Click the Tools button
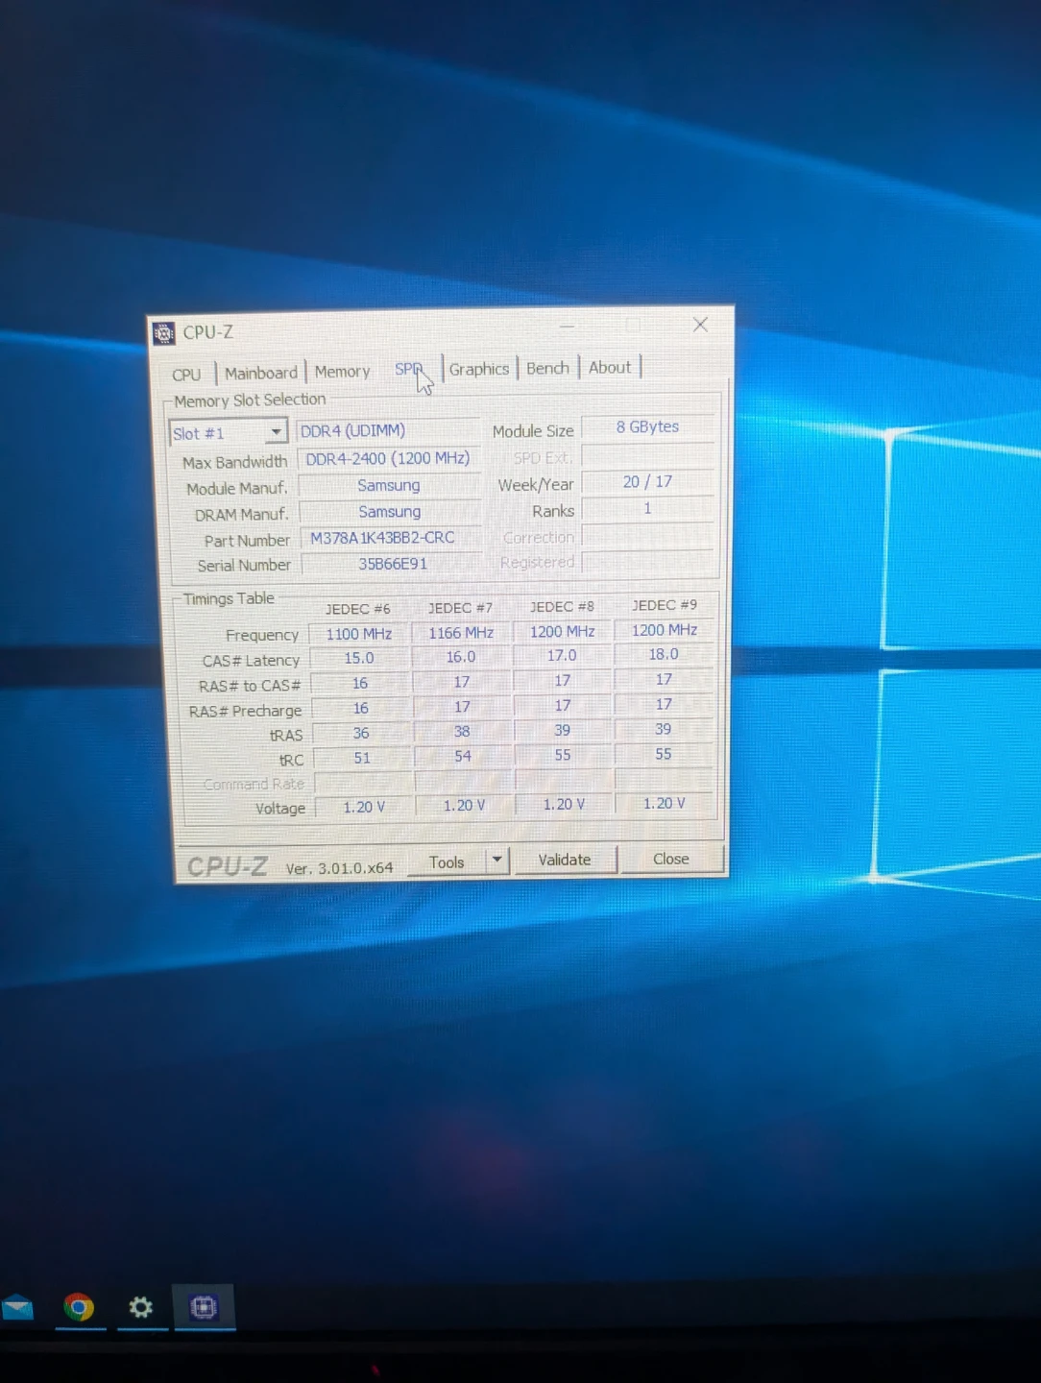 [x=447, y=861]
